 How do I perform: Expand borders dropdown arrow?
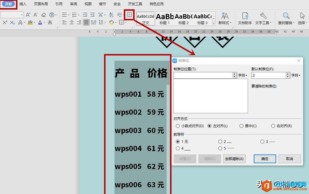click(x=126, y=23)
